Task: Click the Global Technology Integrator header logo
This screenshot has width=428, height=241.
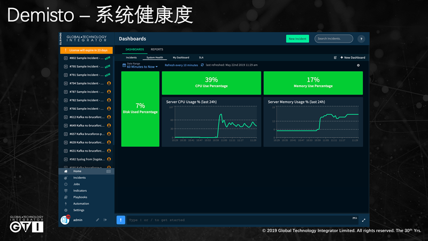Action: tap(87, 39)
